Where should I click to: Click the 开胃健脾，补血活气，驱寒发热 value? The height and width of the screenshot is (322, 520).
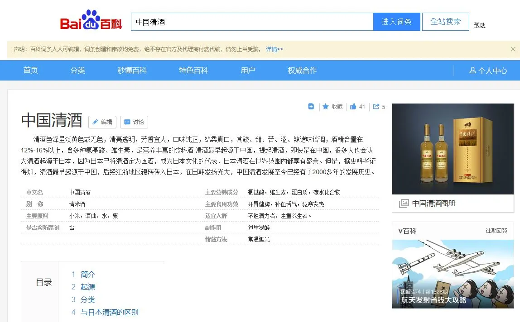point(286,204)
